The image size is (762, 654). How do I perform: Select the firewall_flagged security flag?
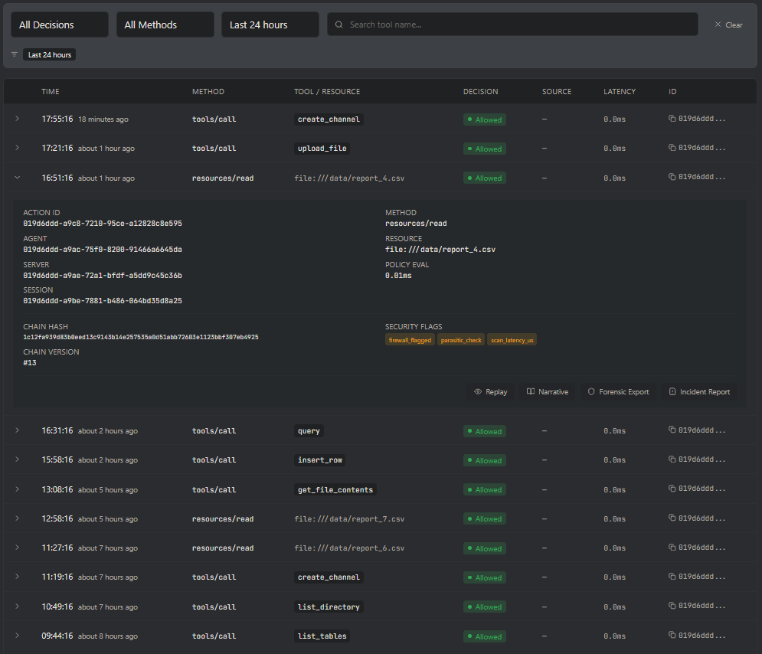[410, 339]
